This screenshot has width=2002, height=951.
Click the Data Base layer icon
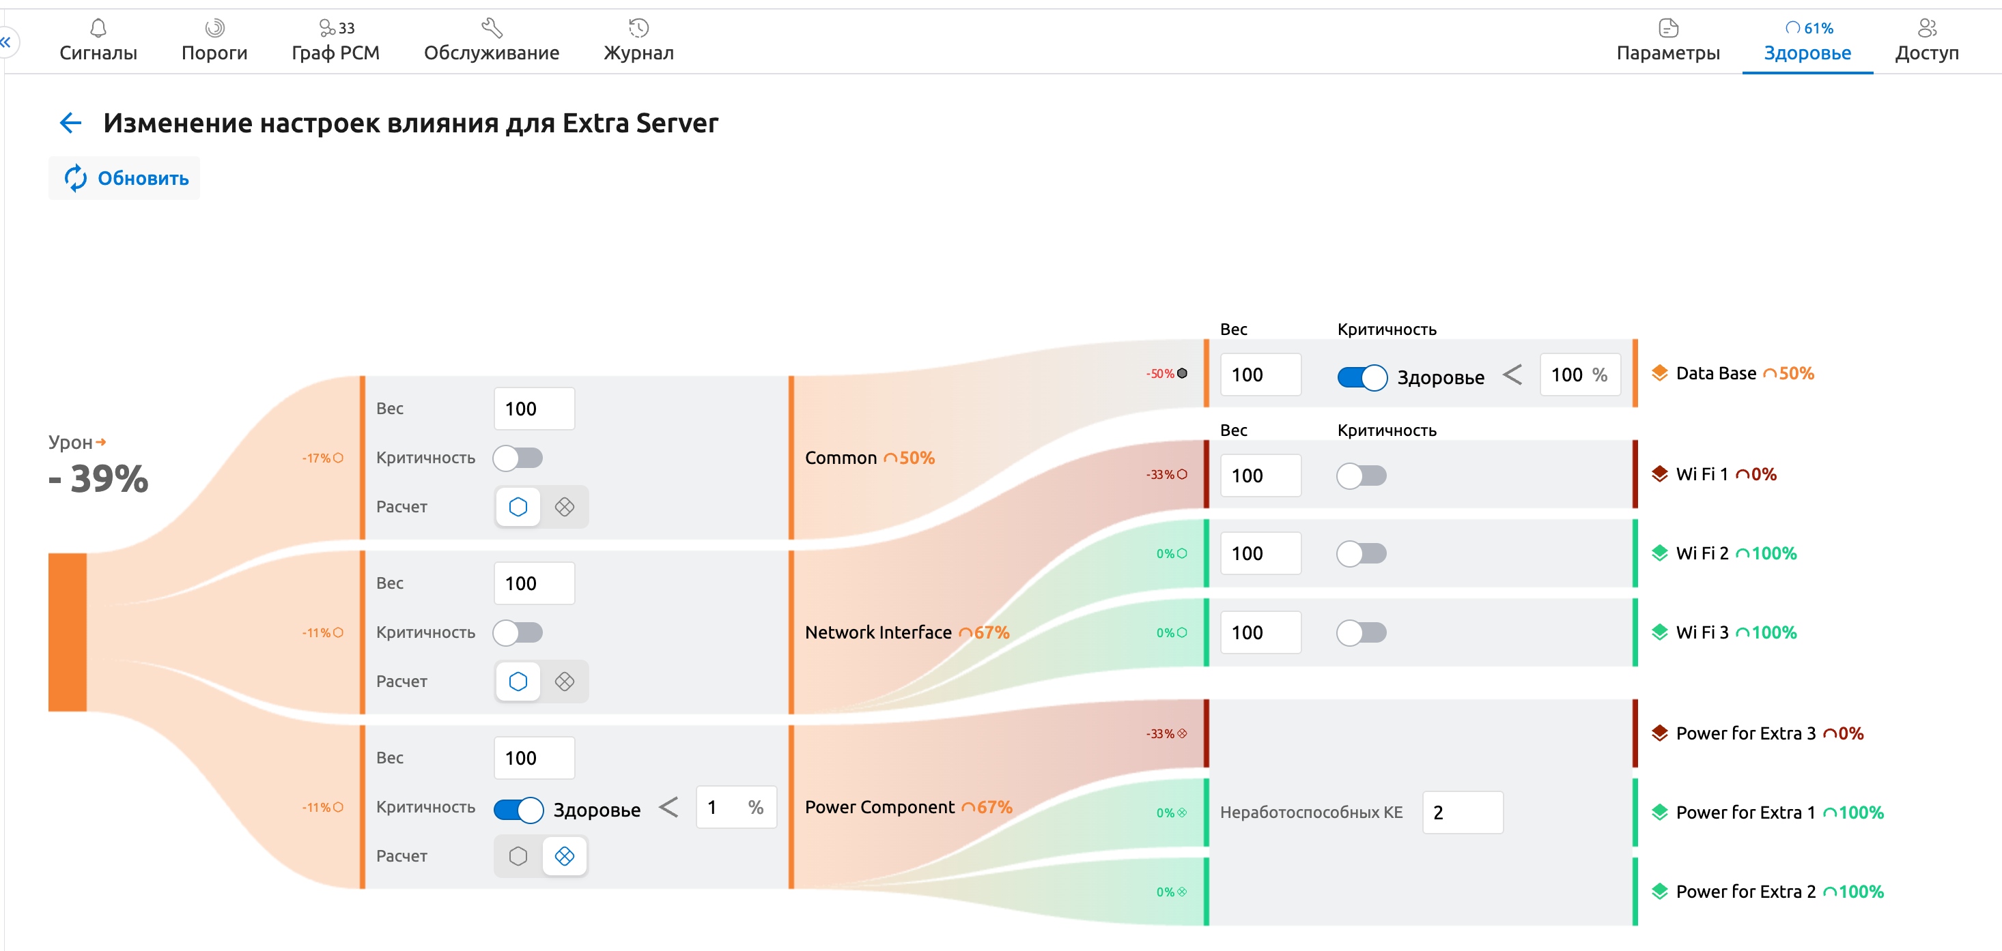(x=1659, y=373)
